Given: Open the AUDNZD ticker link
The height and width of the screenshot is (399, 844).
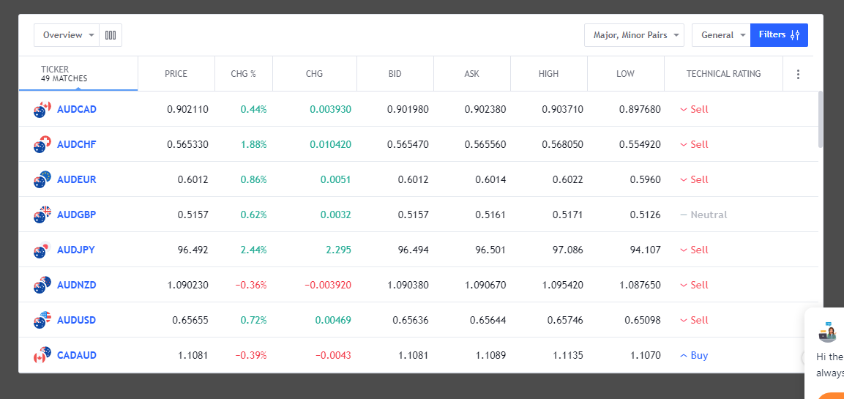Looking at the screenshot, I should [x=76, y=285].
